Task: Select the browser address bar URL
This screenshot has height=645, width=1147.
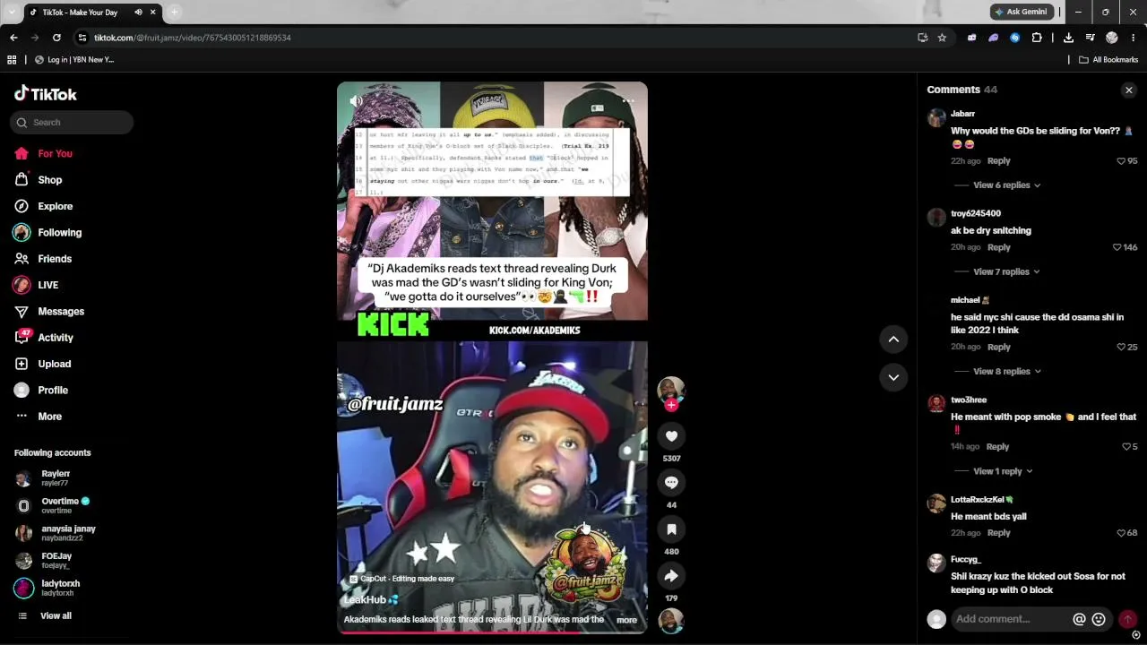Action: click(193, 38)
